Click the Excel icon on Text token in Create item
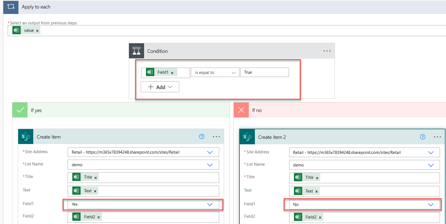The height and width of the screenshot is (224, 446). (x=76, y=190)
